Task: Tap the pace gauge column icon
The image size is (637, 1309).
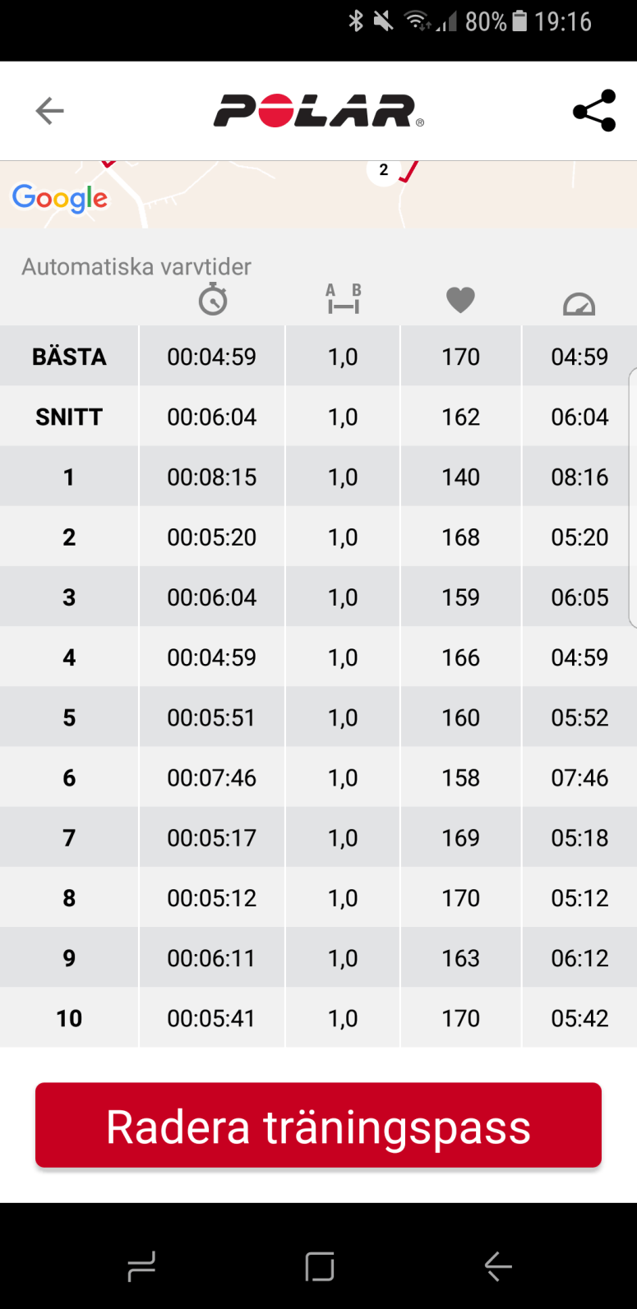Action: [579, 304]
